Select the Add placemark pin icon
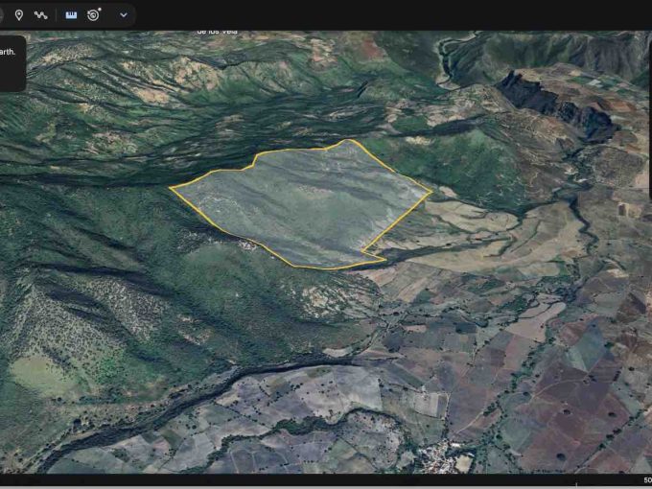652x489 pixels. click(x=18, y=14)
